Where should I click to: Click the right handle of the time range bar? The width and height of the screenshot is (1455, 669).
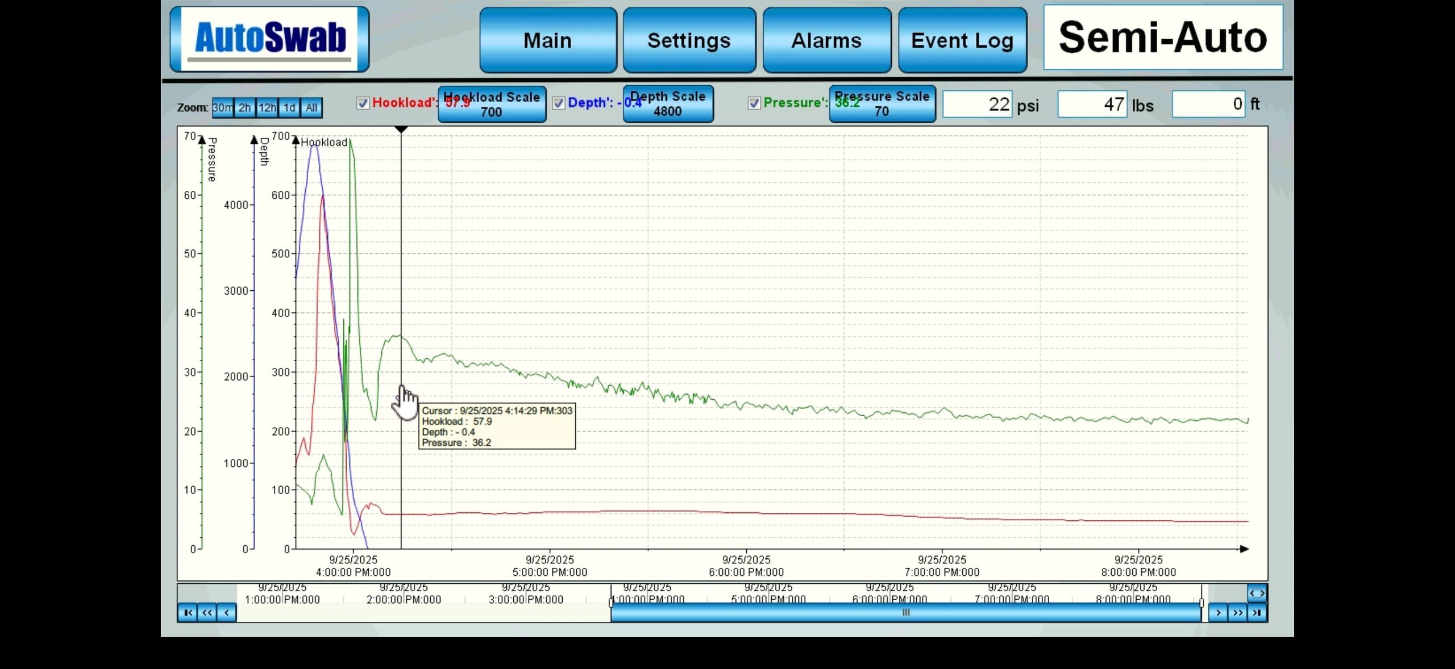1202,603
